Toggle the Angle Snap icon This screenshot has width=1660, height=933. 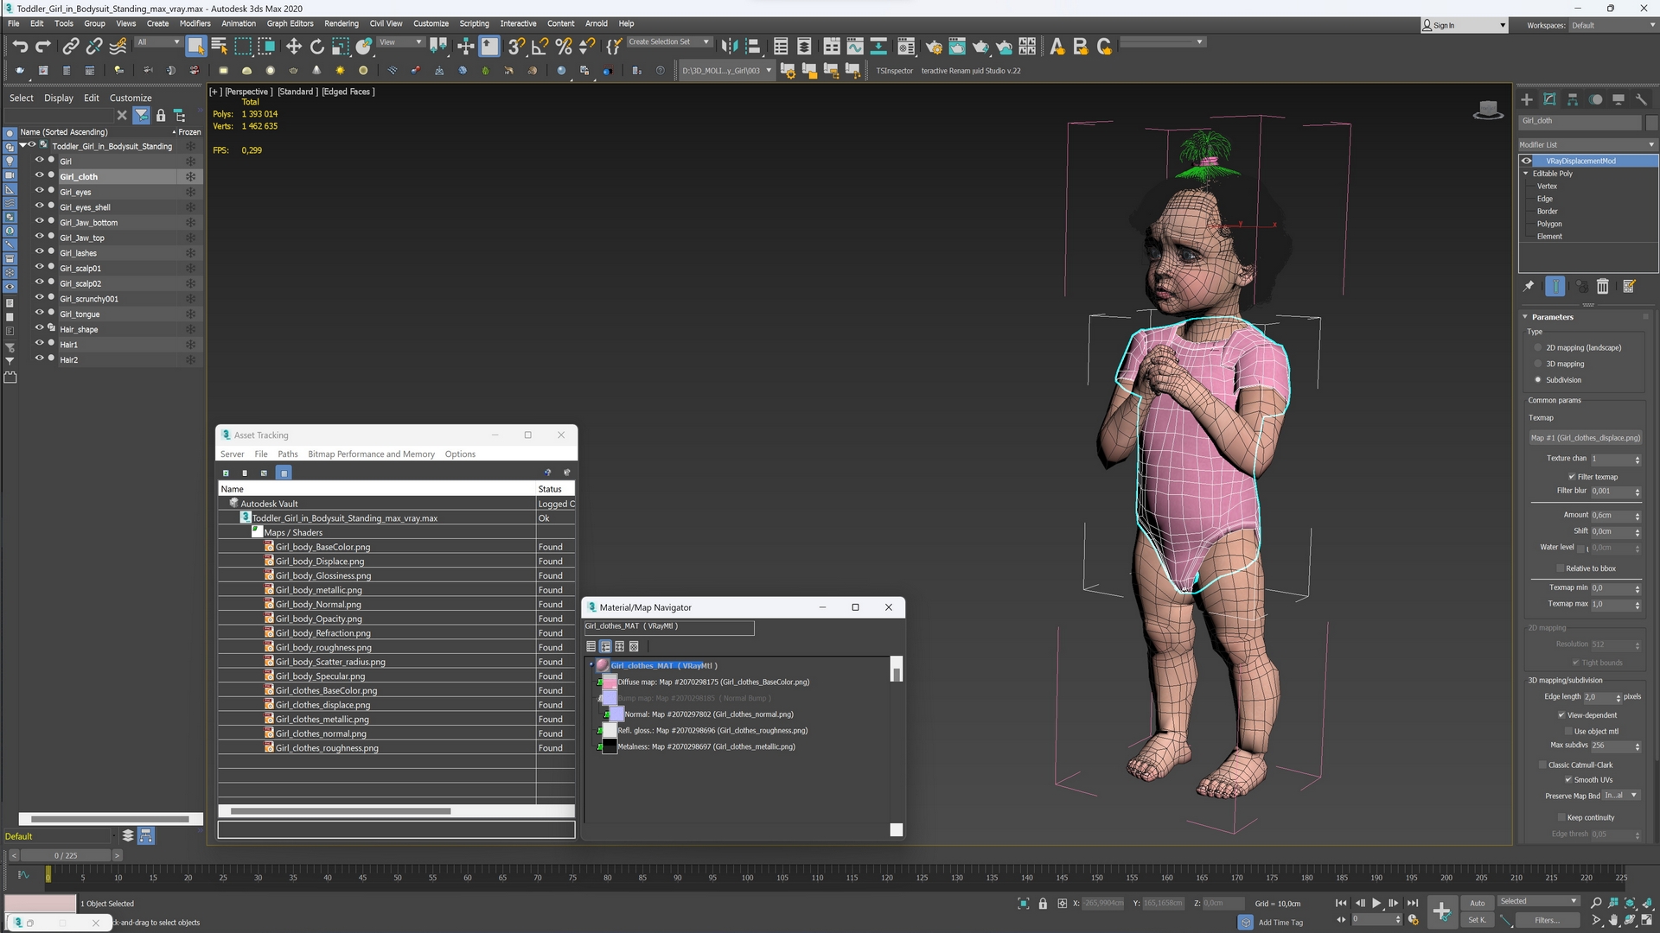[540, 46]
